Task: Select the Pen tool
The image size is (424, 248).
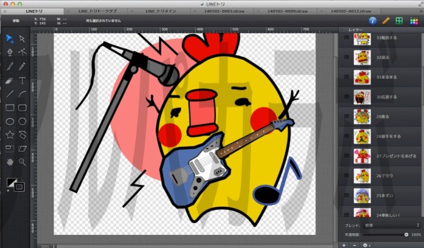Action: [x=10, y=52]
